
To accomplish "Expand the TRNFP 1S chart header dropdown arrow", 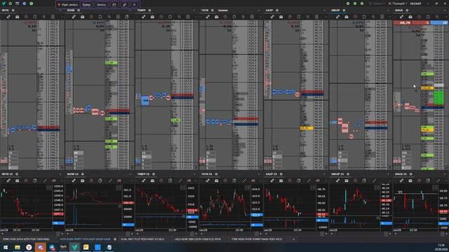I will coord(194,174).
